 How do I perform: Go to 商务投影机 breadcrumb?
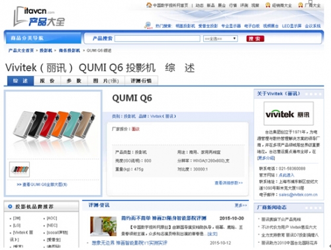click(x=70, y=50)
